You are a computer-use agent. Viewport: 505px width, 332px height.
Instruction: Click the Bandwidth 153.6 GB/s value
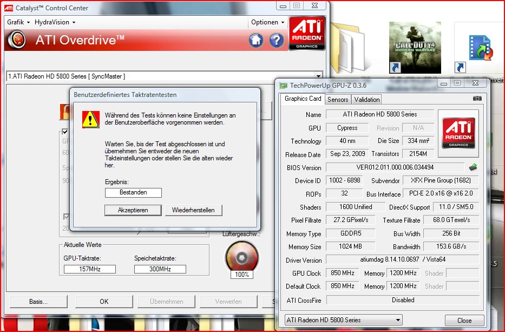click(451, 246)
